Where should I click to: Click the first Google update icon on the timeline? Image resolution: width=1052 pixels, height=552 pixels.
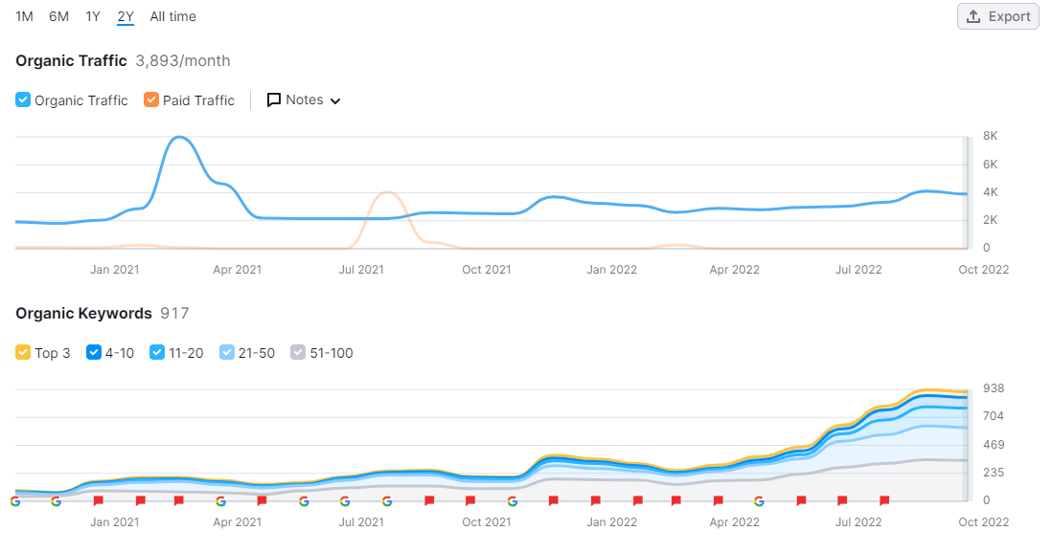tap(14, 500)
